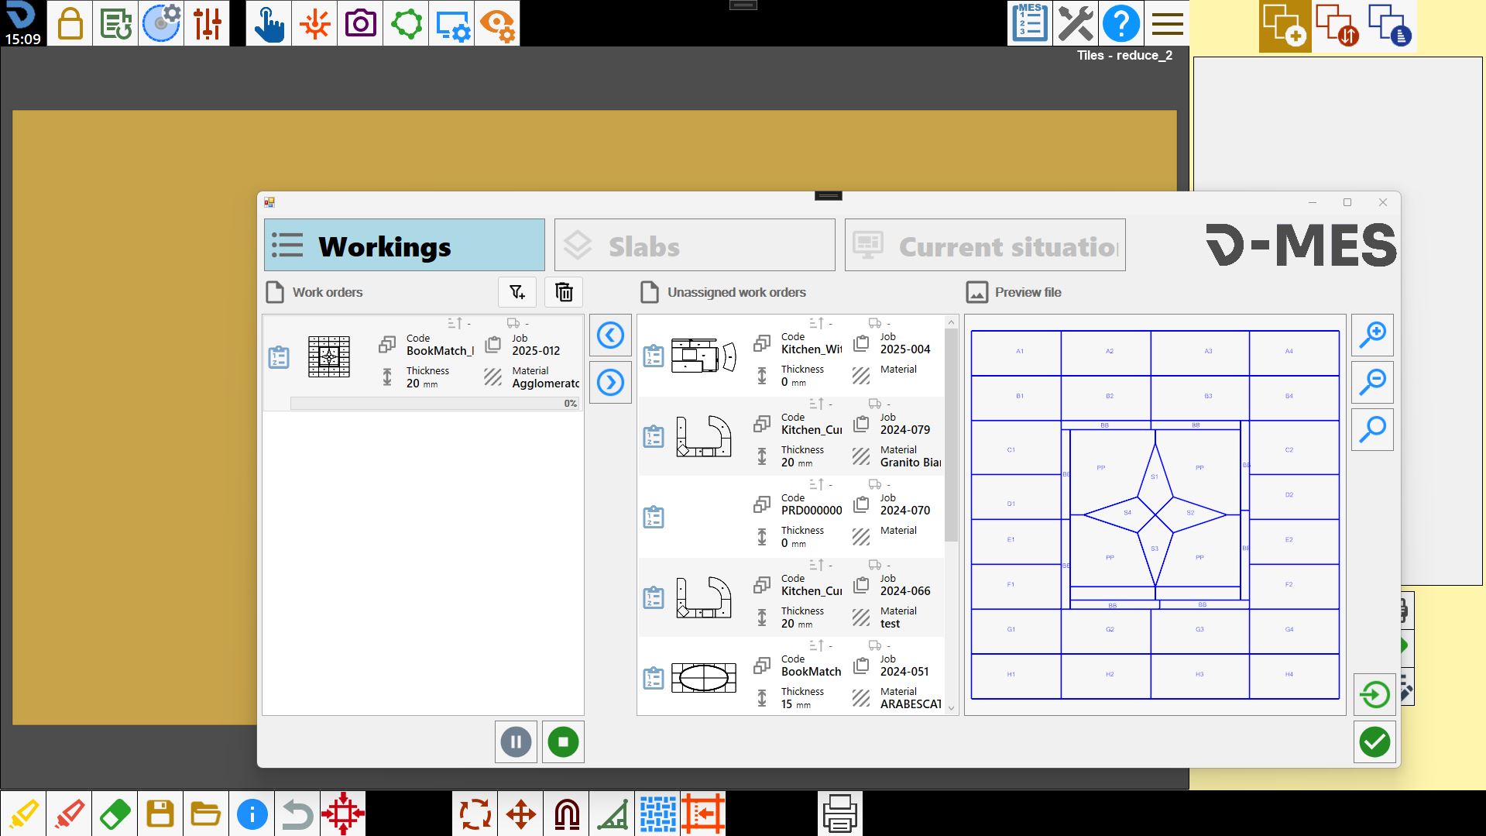
Task: Select the PRD000000 work order row
Action: coord(791,517)
